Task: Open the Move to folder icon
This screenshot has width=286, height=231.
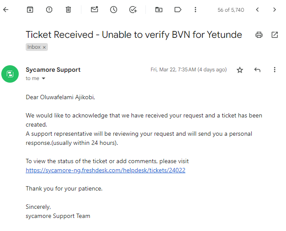Action: click(x=159, y=10)
